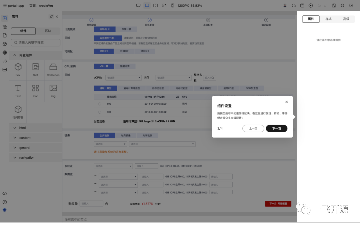Choose 鲲鹏计算 CPU architecture
Image resolution: width=360 pixels, height=225 pixels.
[125, 66]
